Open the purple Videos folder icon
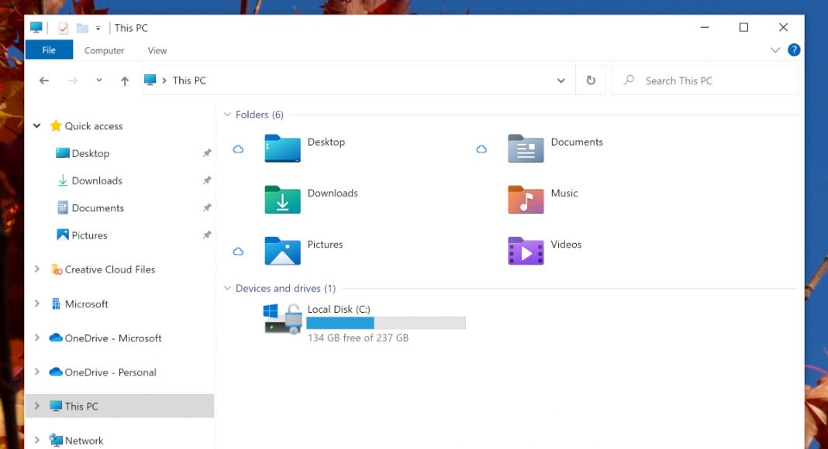The width and height of the screenshot is (828, 449). [526, 250]
